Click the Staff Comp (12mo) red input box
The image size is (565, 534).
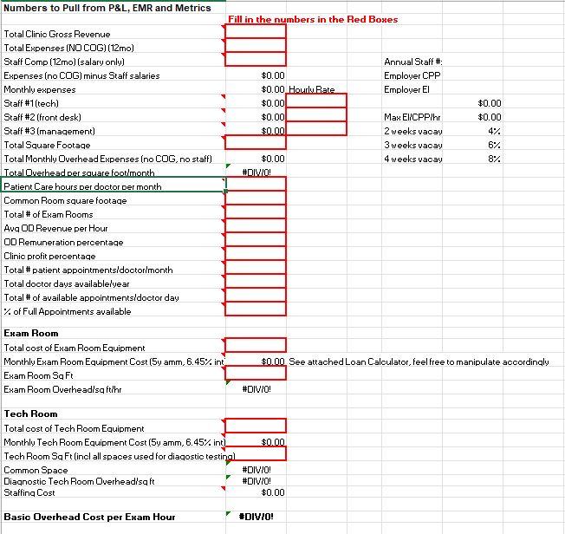point(256,60)
